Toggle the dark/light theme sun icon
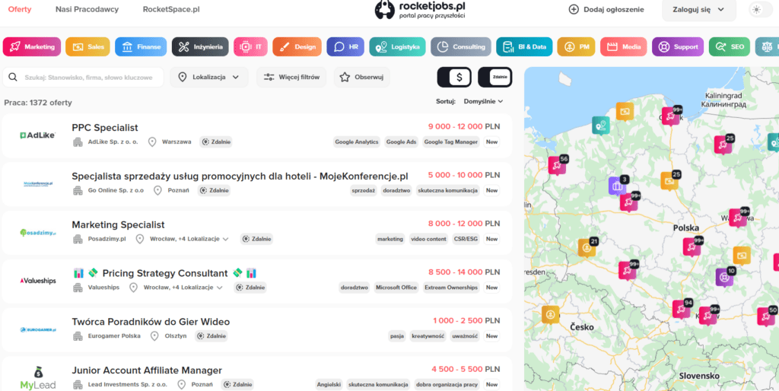The image size is (779, 391). [756, 9]
